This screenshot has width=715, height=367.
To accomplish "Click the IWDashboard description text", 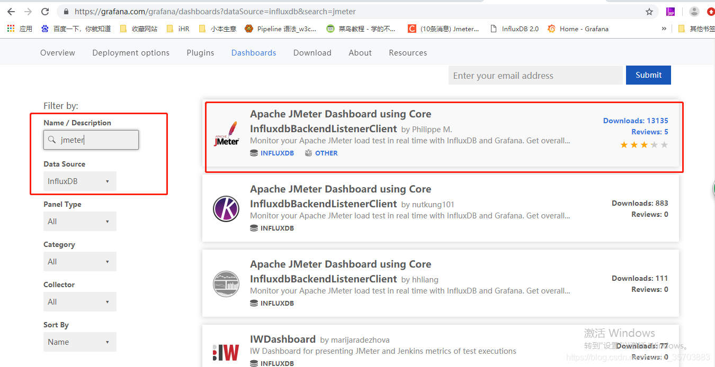I will point(383,351).
